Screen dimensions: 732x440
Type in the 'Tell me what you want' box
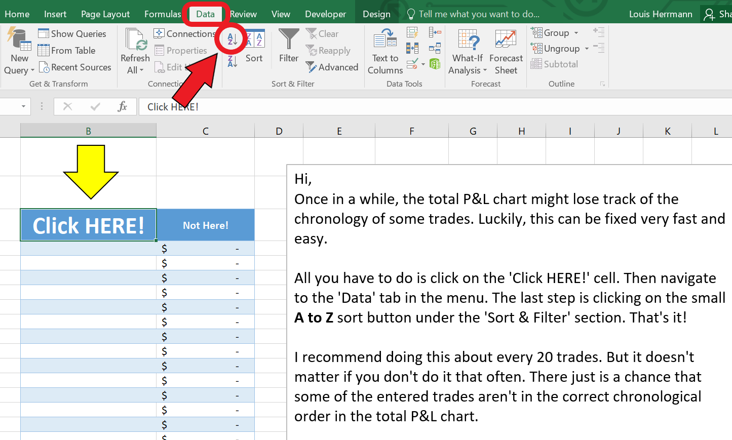click(x=479, y=14)
